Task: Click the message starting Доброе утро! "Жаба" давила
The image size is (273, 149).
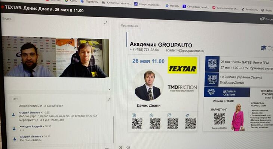Action: pyautogui.click(x=58, y=118)
